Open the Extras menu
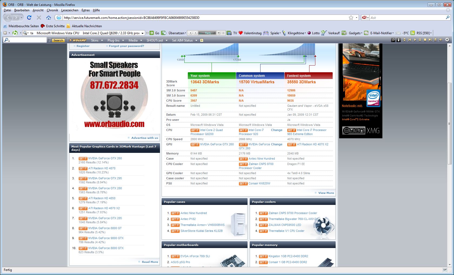454x275 pixels. pyautogui.click(x=86, y=10)
